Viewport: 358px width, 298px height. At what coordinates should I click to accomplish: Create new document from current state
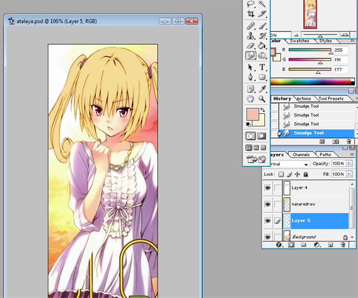point(322,142)
